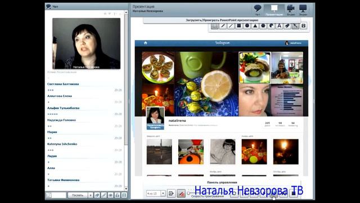This screenshot has height=203, width=360.
Task: Open the color palette tool
Action: click(271, 26)
